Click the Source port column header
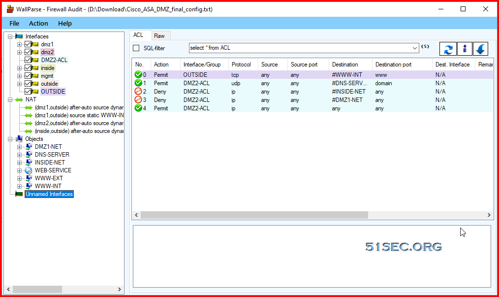 (x=308, y=65)
